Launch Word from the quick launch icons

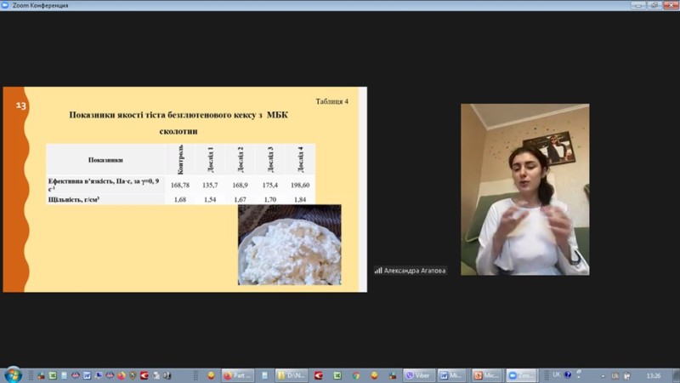[x=88, y=375]
